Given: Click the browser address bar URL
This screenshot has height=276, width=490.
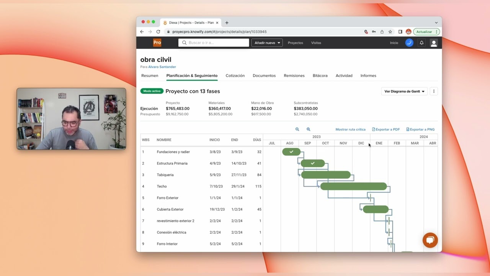Looking at the screenshot, I should click(x=219, y=32).
